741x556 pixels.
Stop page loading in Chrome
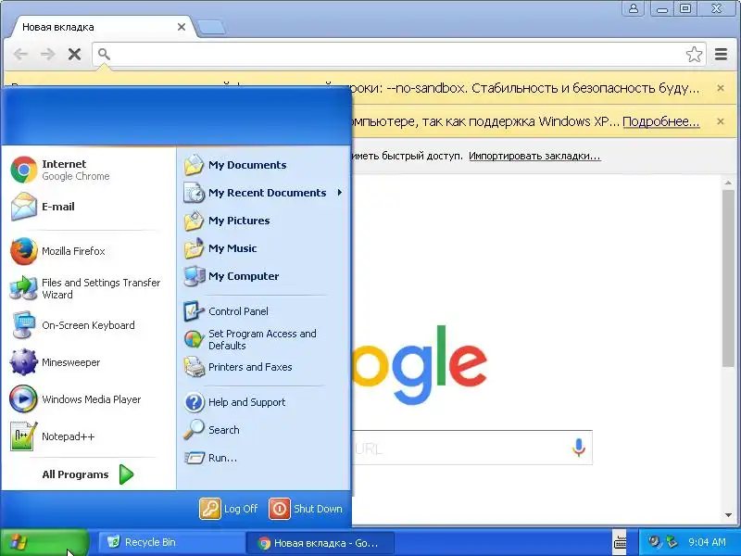click(x=74, y=55)
